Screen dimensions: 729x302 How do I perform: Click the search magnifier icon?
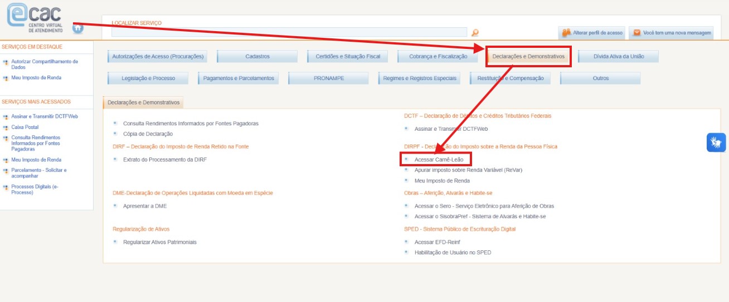475,33
